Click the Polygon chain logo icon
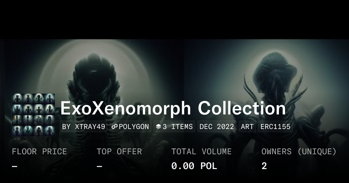The width and height of the screenshot is (349, 183). [115, 127]
